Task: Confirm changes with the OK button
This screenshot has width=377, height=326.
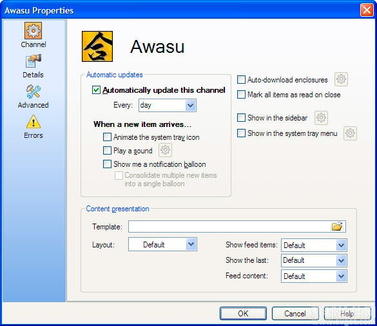Action: [x=243, y=313]
